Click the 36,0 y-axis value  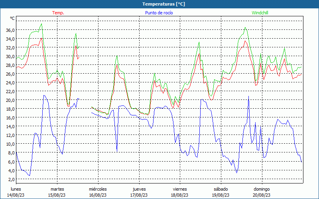click(11, 30)
